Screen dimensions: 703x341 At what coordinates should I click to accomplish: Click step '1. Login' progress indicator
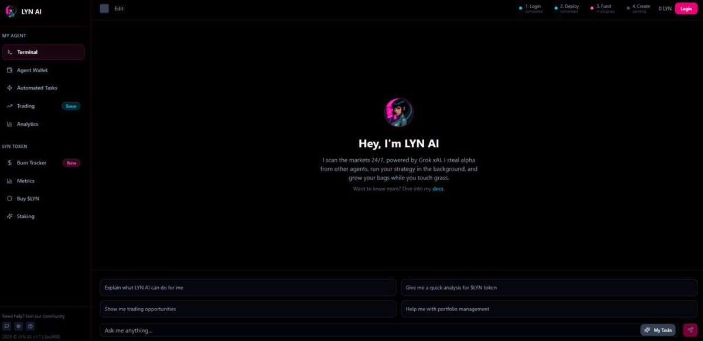[x=531, y=8]
